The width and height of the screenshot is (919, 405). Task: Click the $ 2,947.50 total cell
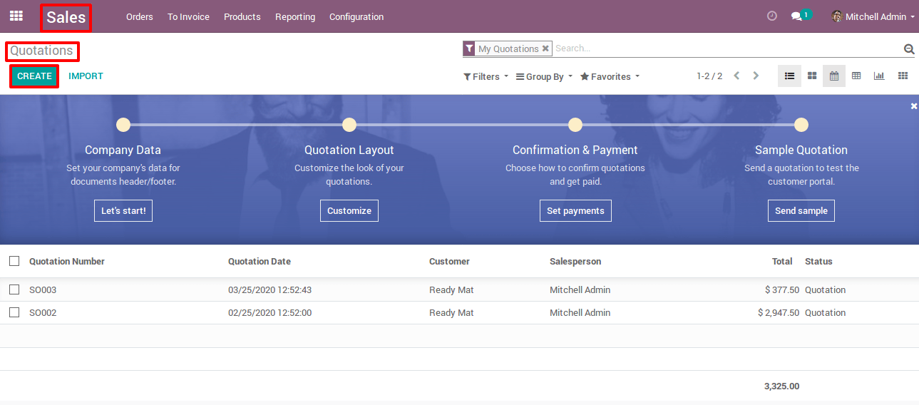779,313
